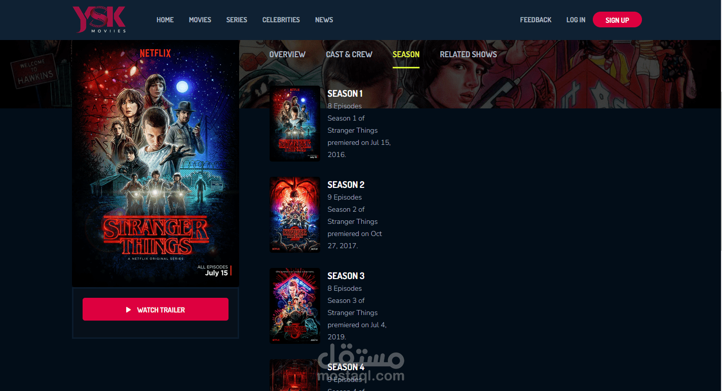Click the SEASON 1 heading
Viewport: 722px width, 391px height.
point(345,94)
